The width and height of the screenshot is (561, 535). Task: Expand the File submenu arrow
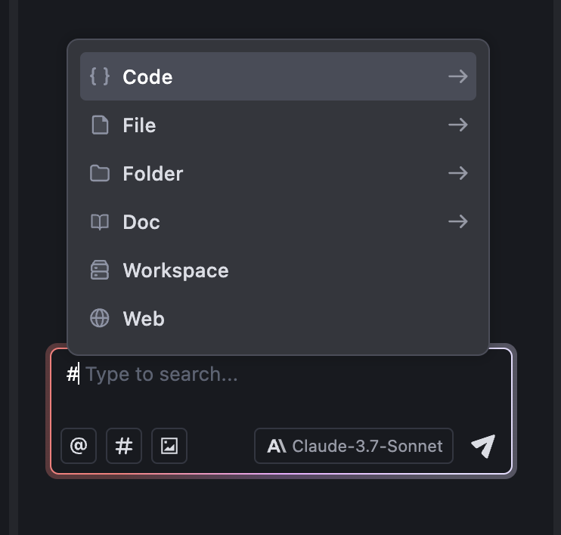coord(458,125)
